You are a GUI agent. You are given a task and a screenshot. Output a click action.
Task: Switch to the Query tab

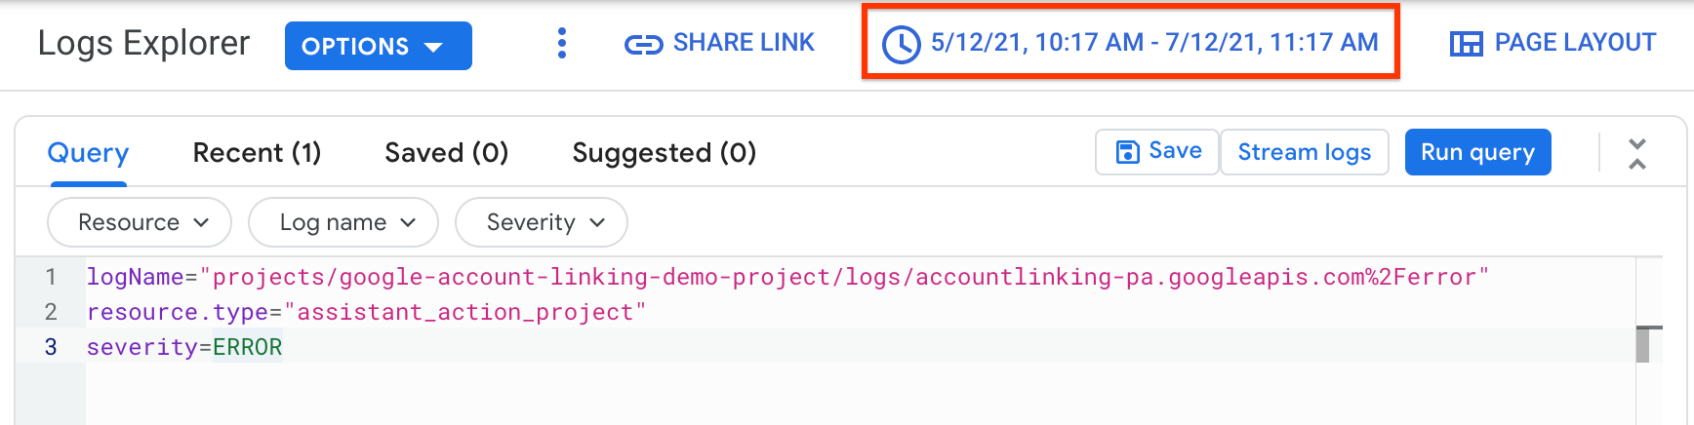point(88,153)
